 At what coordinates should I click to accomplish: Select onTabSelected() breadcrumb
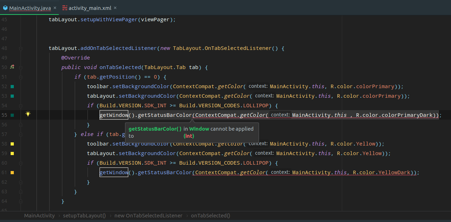pos(210,215)
